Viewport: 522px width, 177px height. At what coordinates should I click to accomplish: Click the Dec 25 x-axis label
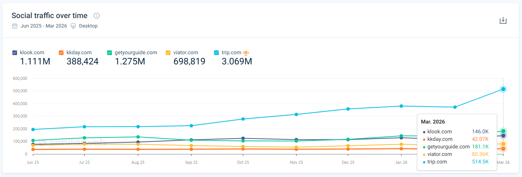click(348, 162)
